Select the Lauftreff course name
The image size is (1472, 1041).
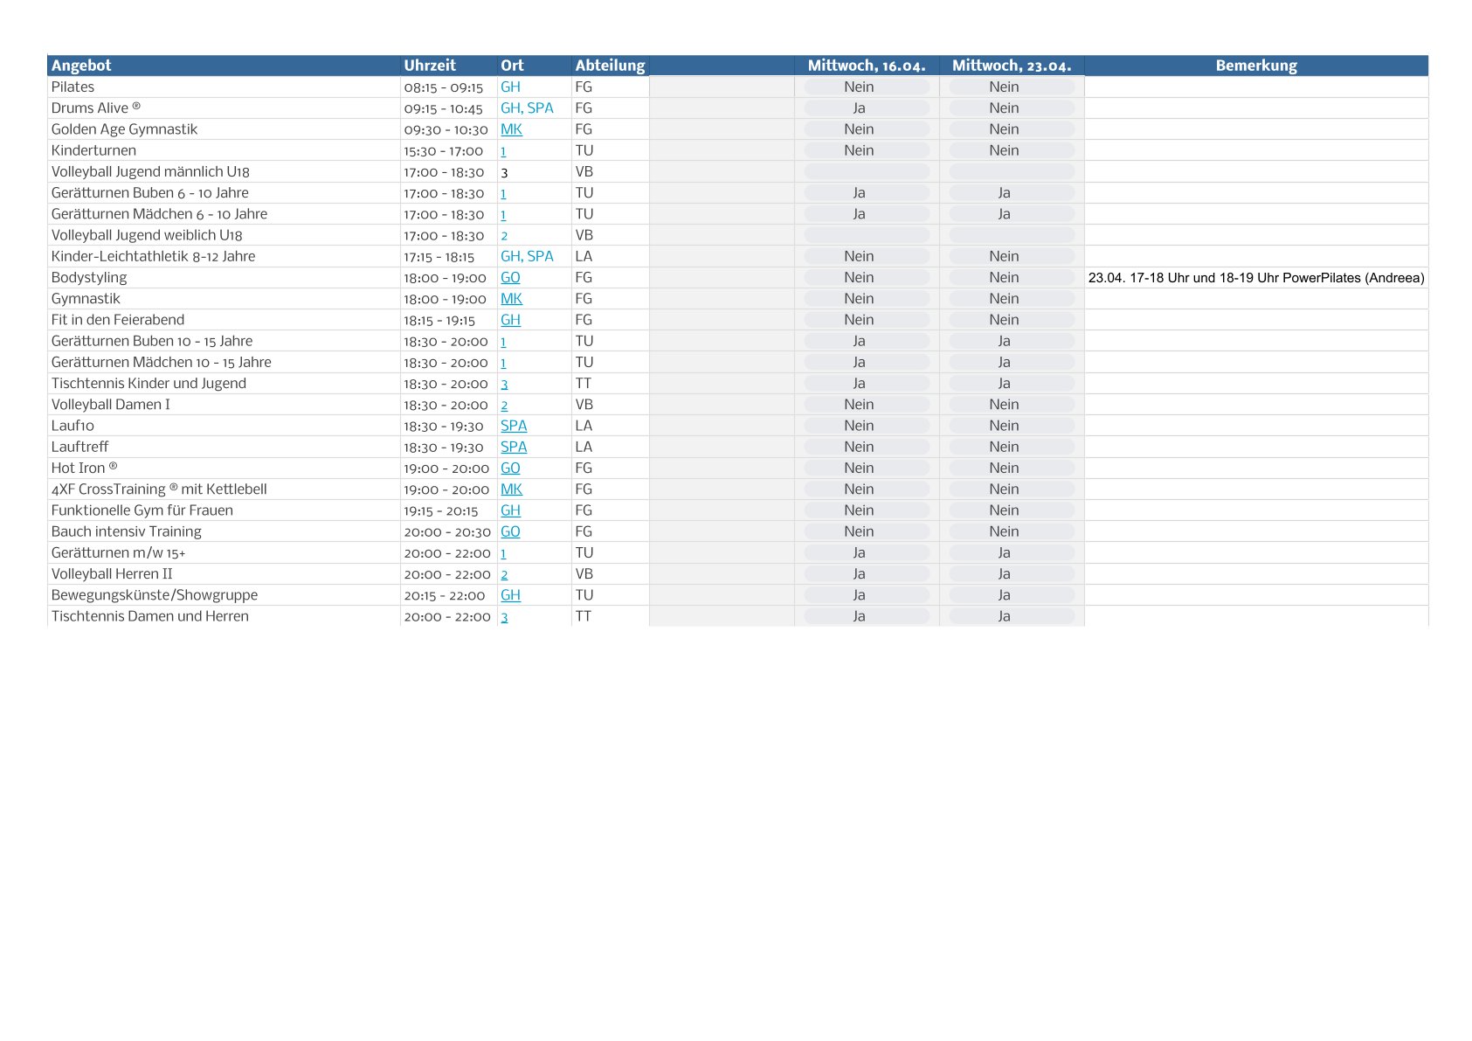79,447
